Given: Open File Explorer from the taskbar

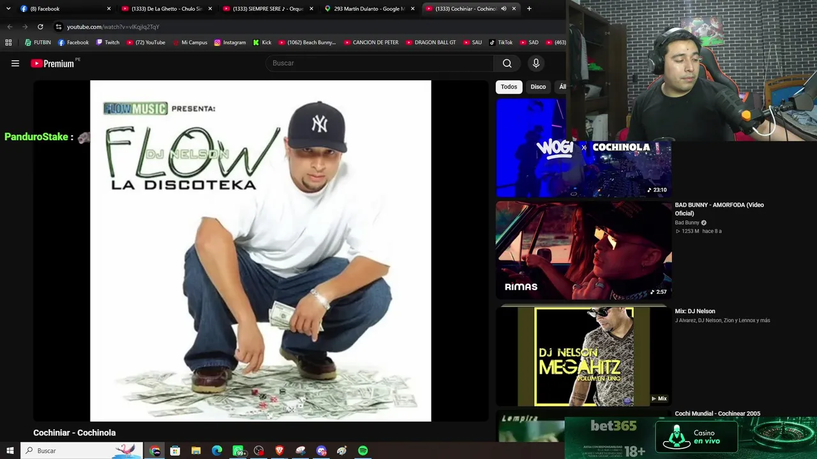Looking at the screenshot, I should [x=196, y=451].
